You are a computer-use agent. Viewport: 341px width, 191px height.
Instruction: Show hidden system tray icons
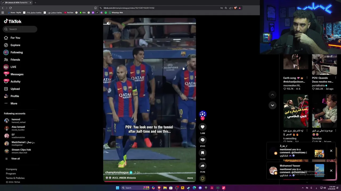click(303, 188)
